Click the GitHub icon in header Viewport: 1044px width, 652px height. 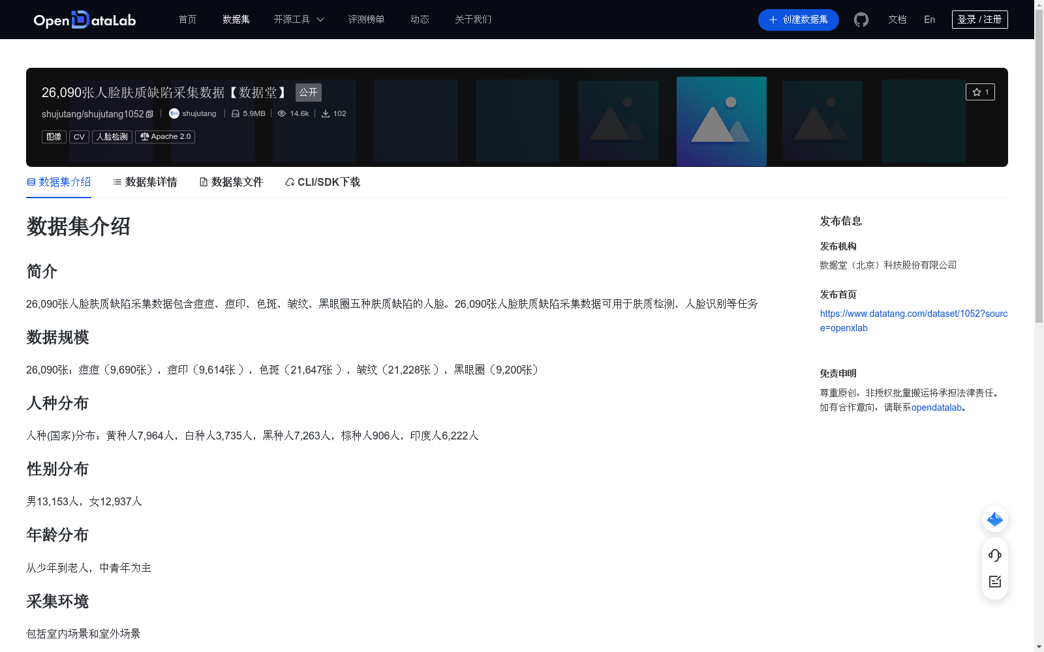(x=861, y=20)
